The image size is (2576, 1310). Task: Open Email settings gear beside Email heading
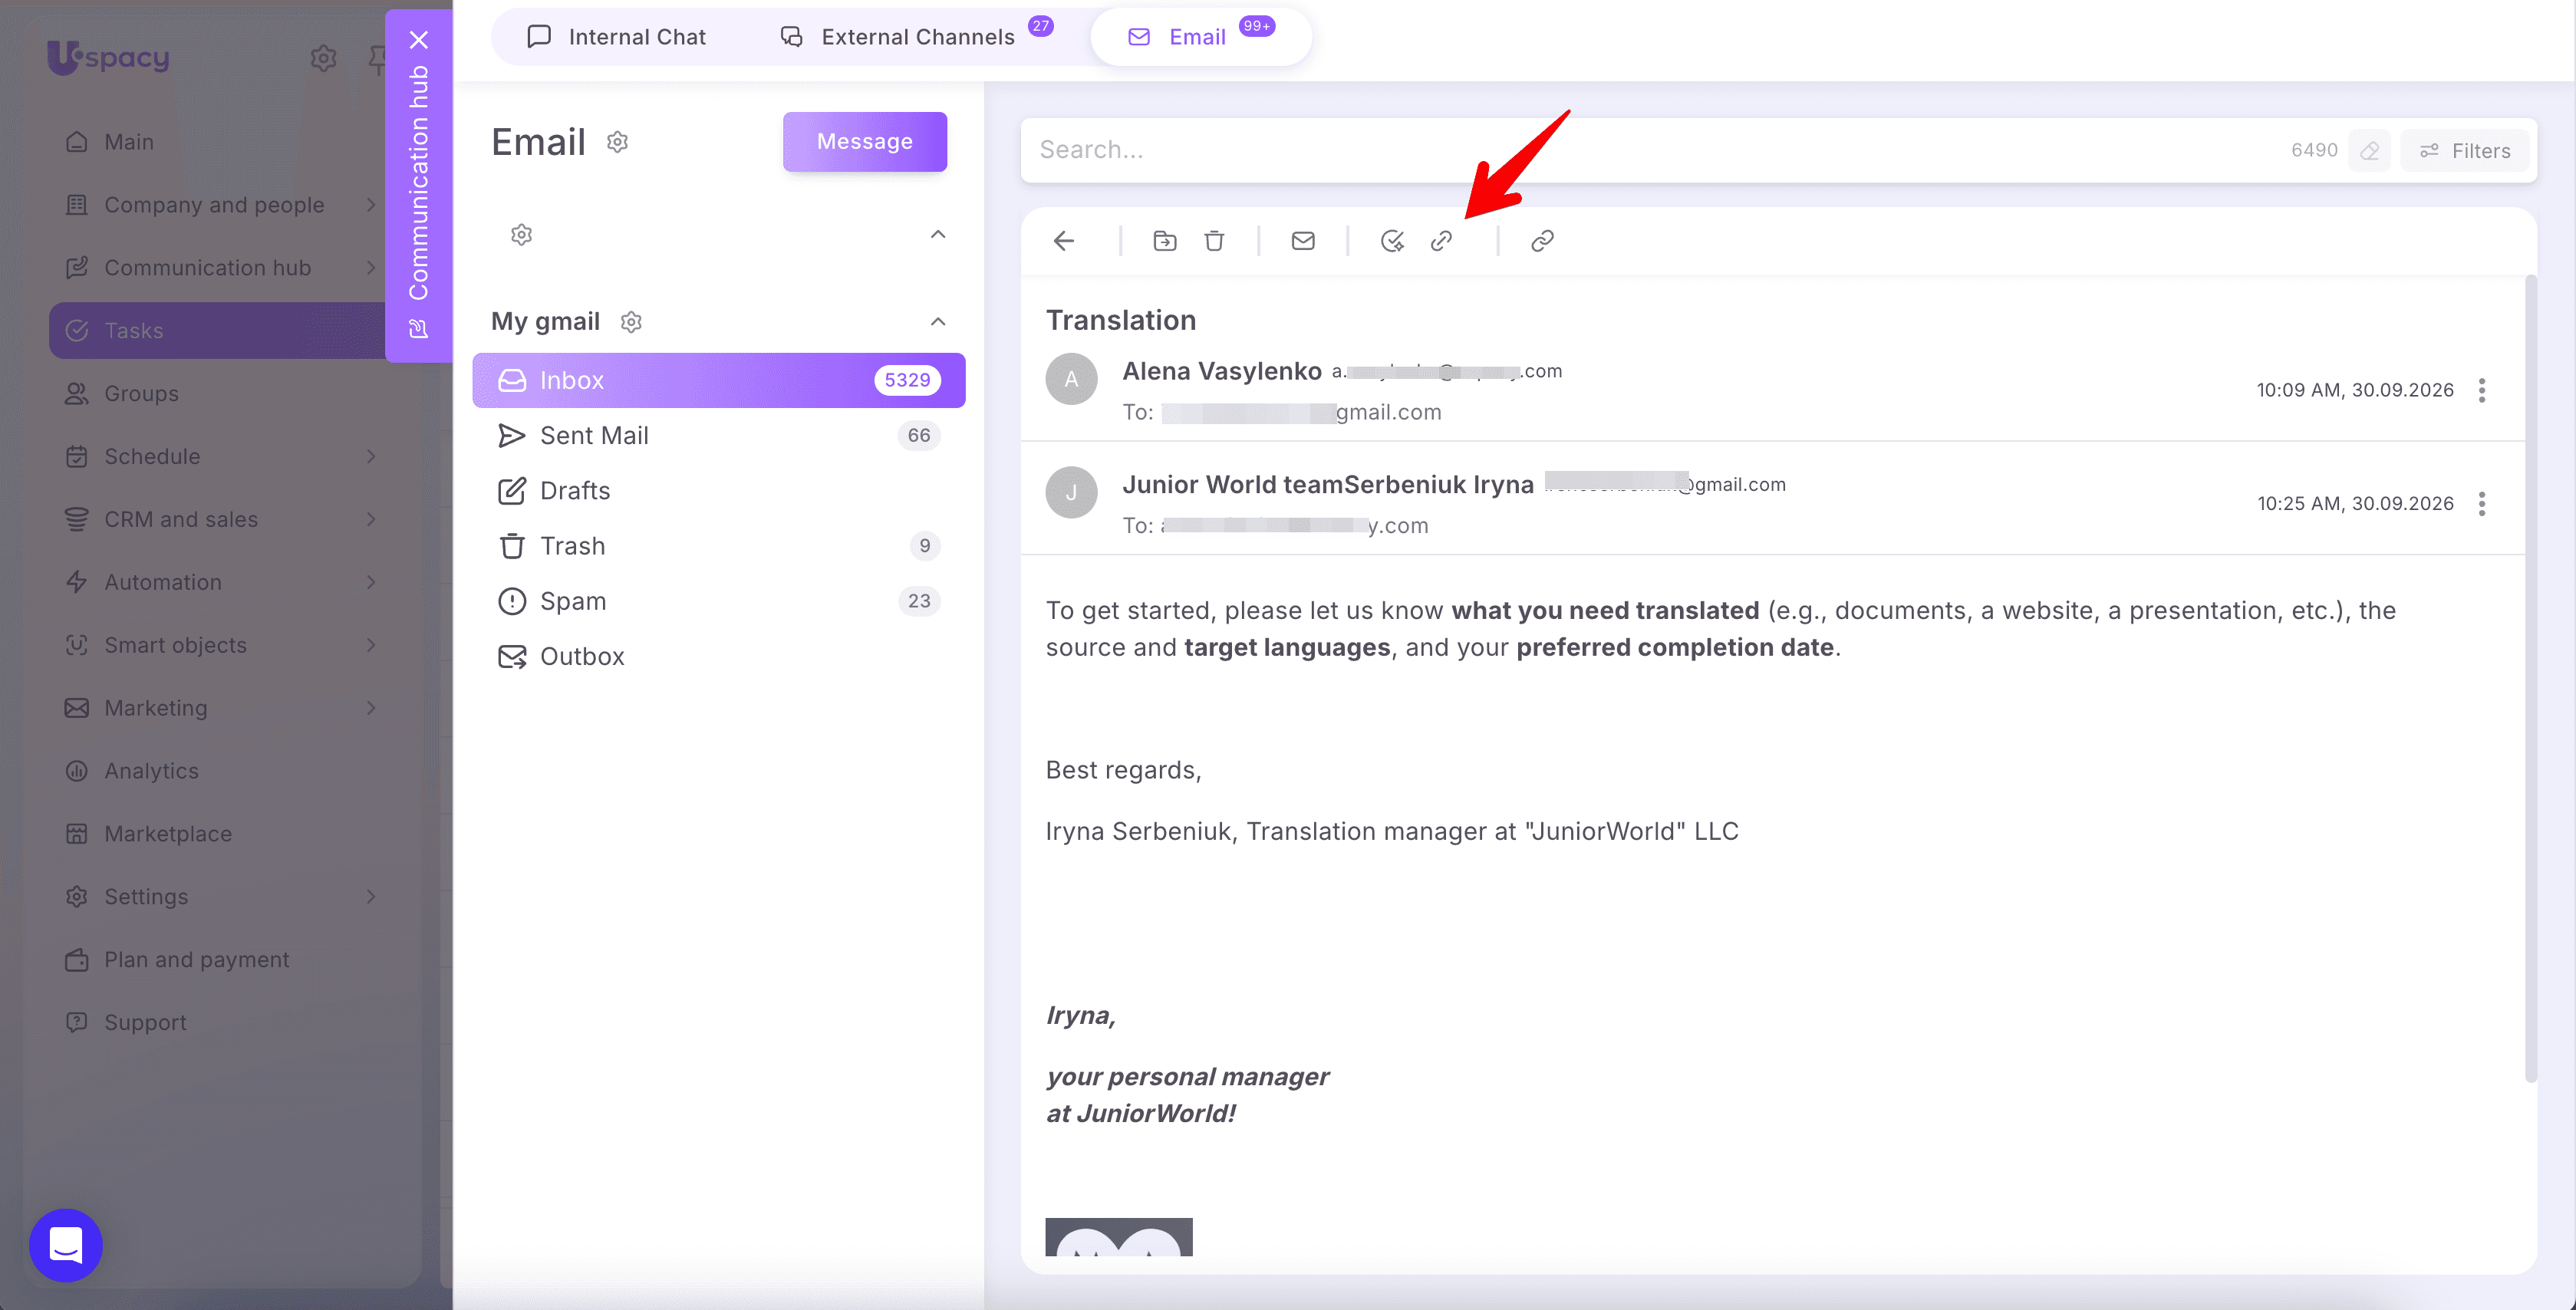pos(618,142)
